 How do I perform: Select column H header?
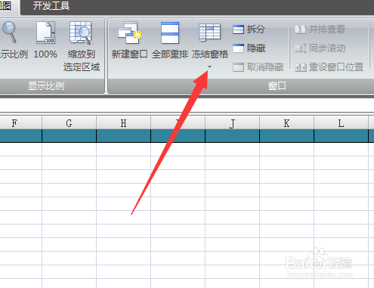point(123,123)
